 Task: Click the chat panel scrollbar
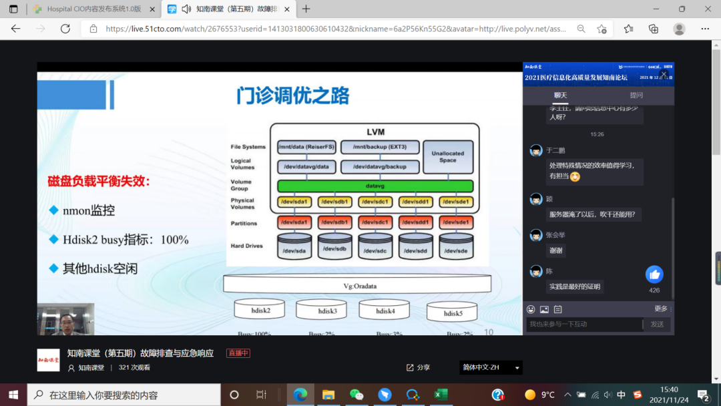click(673, 248)
